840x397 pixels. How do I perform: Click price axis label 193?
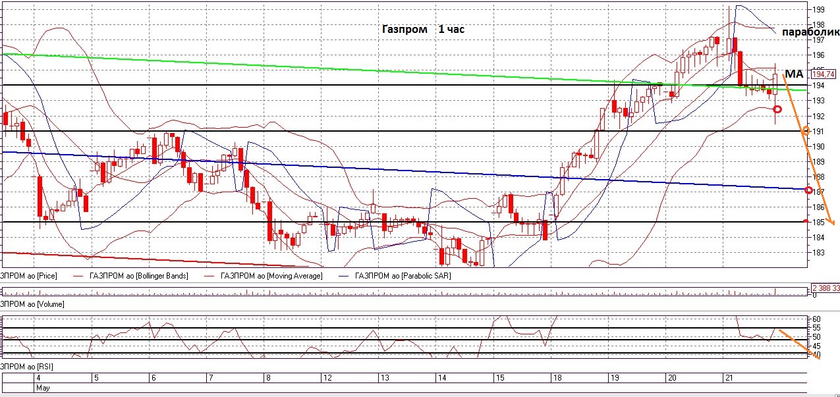pos(820,101)
